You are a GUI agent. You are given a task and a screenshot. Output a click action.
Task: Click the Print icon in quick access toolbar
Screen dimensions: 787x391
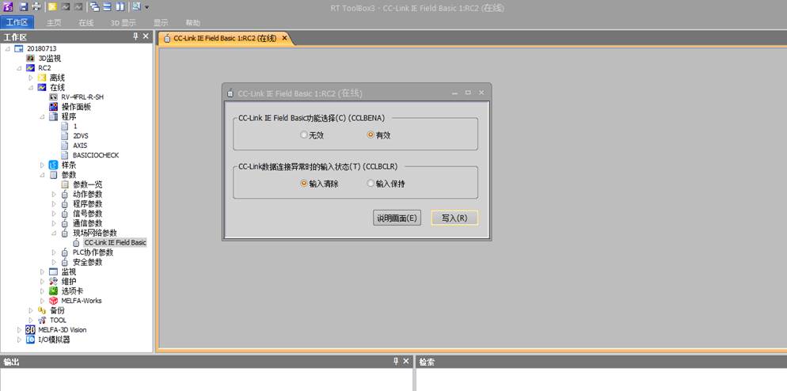tap(36, 6)
